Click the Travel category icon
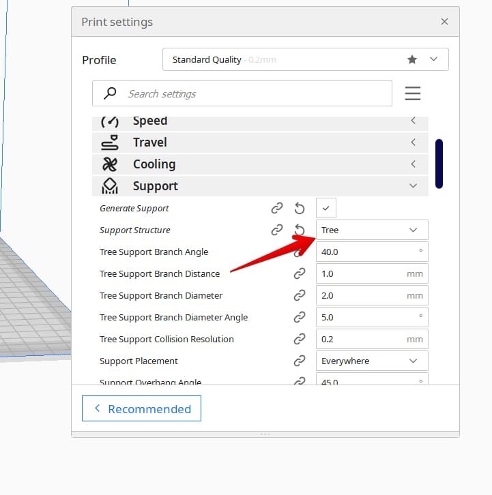The image size is (492, 495). point(110,142)
